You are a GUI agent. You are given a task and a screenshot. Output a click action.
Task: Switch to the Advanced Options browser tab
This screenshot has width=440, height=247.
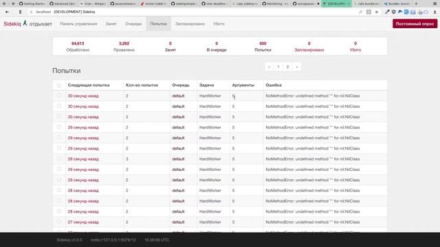[63, 3]
